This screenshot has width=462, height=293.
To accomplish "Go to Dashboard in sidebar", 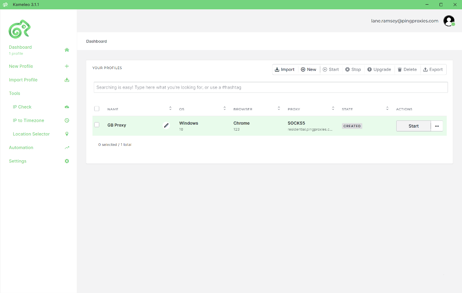I will click(x=20, y=47).
